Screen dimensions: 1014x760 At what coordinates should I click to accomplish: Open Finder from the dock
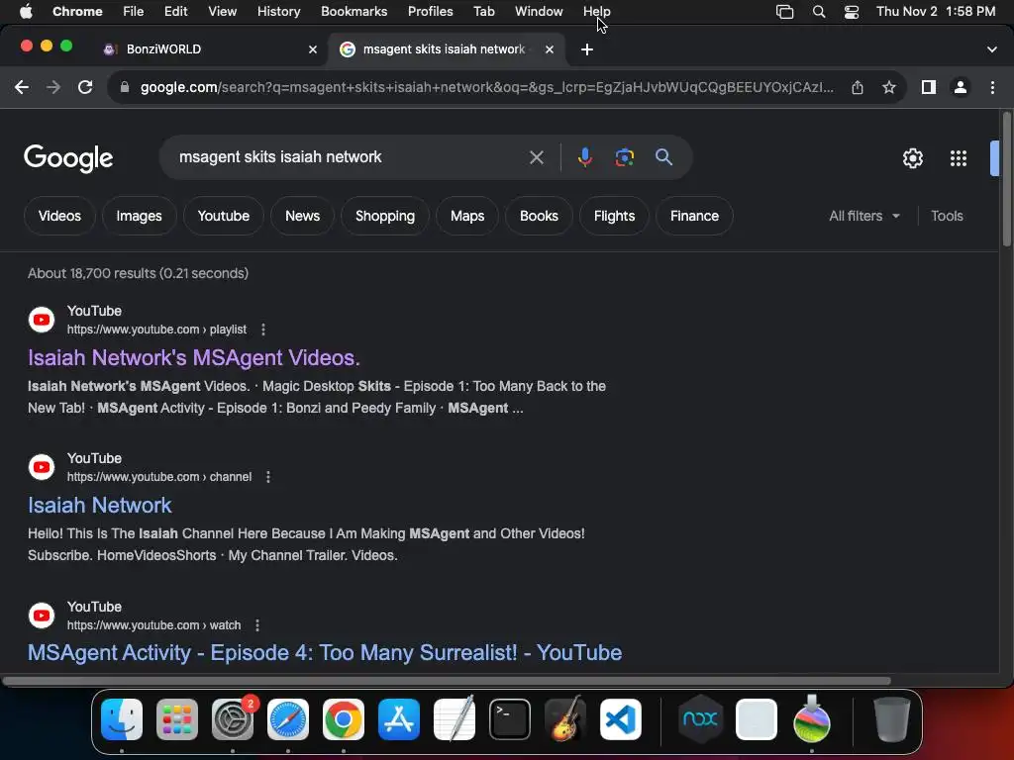click(x=122, y=719)
